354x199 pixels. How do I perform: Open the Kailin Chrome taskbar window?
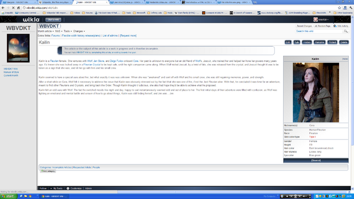click(x=54, y=196)
